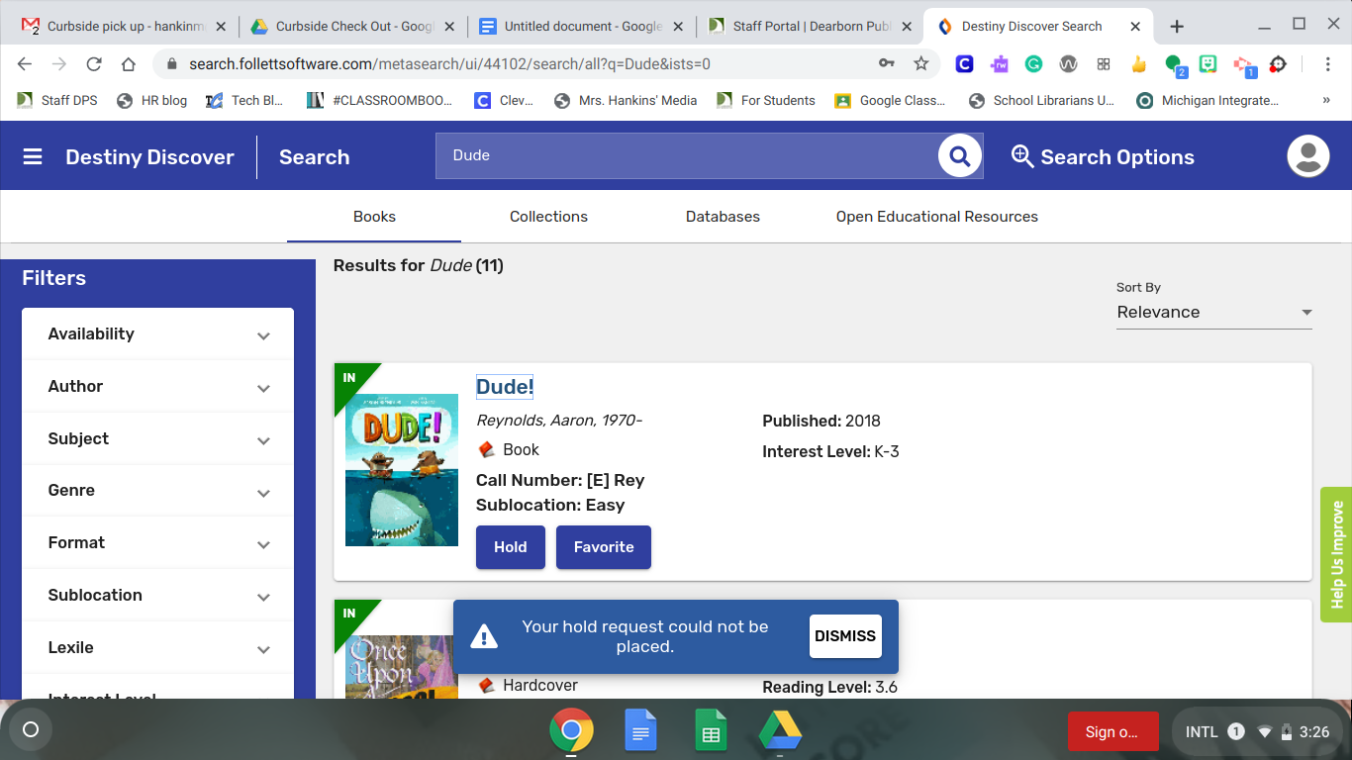Bookmark this page with star icon
This screenshot has height=760, width=1352.
[x=921, y=64]
